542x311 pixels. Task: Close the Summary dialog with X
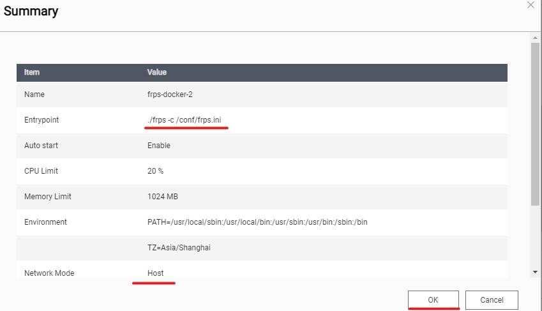[531, 5]
